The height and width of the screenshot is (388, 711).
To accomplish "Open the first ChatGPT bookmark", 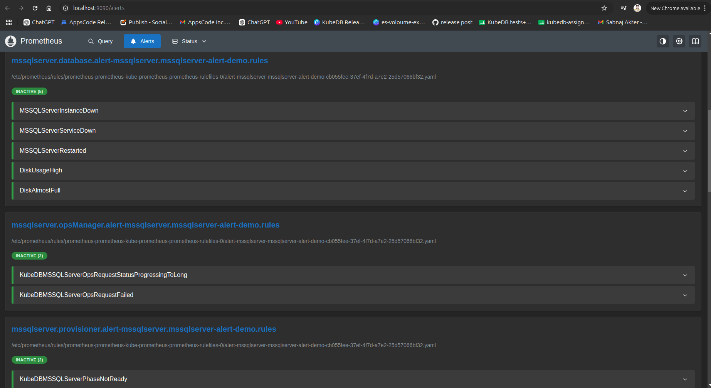I will coord(39,22).
